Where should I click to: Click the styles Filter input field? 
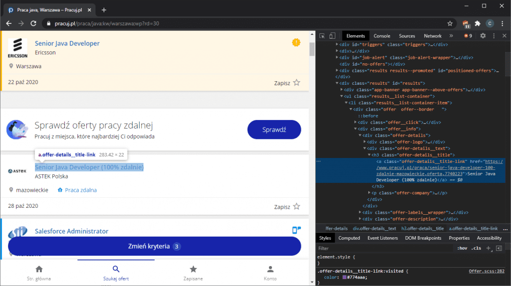tap(385, 248)
